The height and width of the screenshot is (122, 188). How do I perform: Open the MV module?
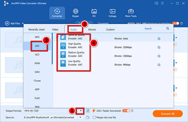pos(94,13)
